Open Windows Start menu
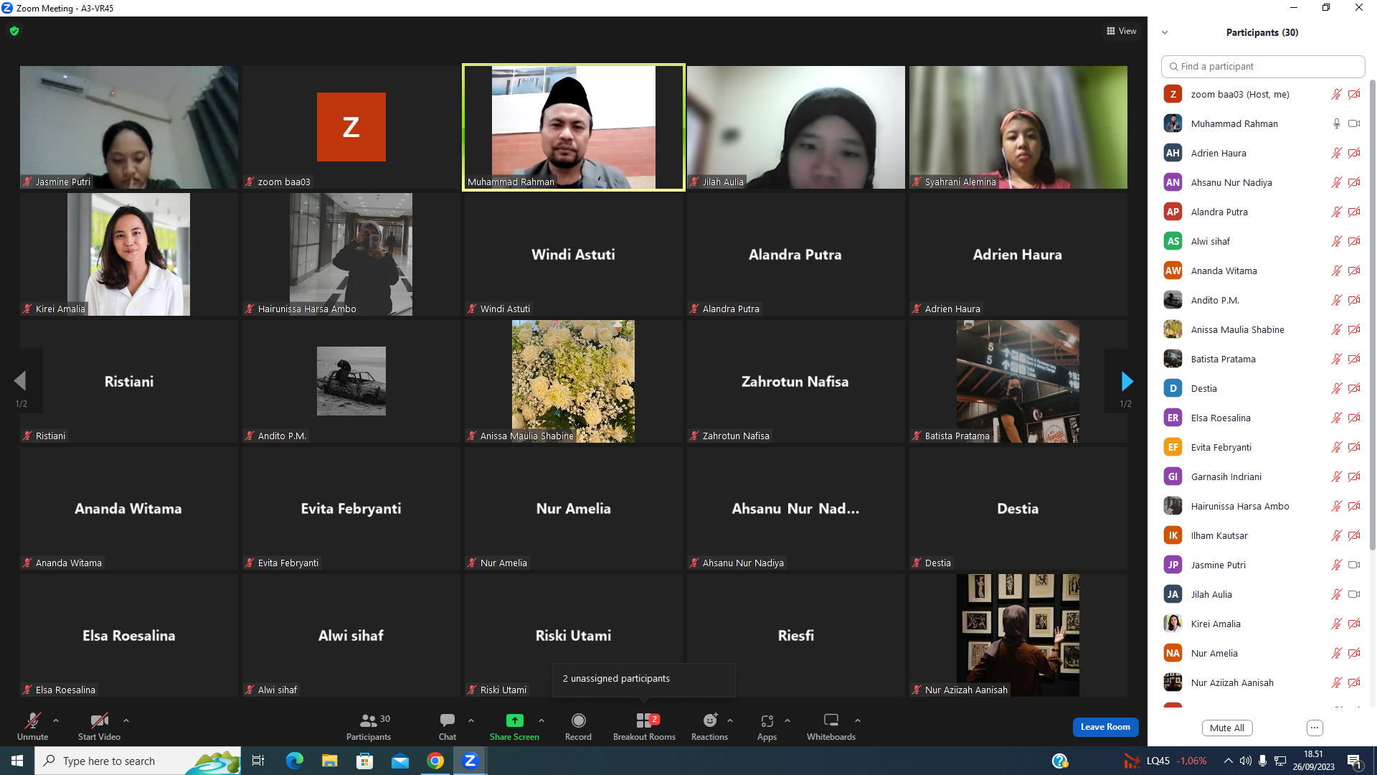Image resolution: width=1377 pixels, height=775 pixels. click(x=17, y=761)
